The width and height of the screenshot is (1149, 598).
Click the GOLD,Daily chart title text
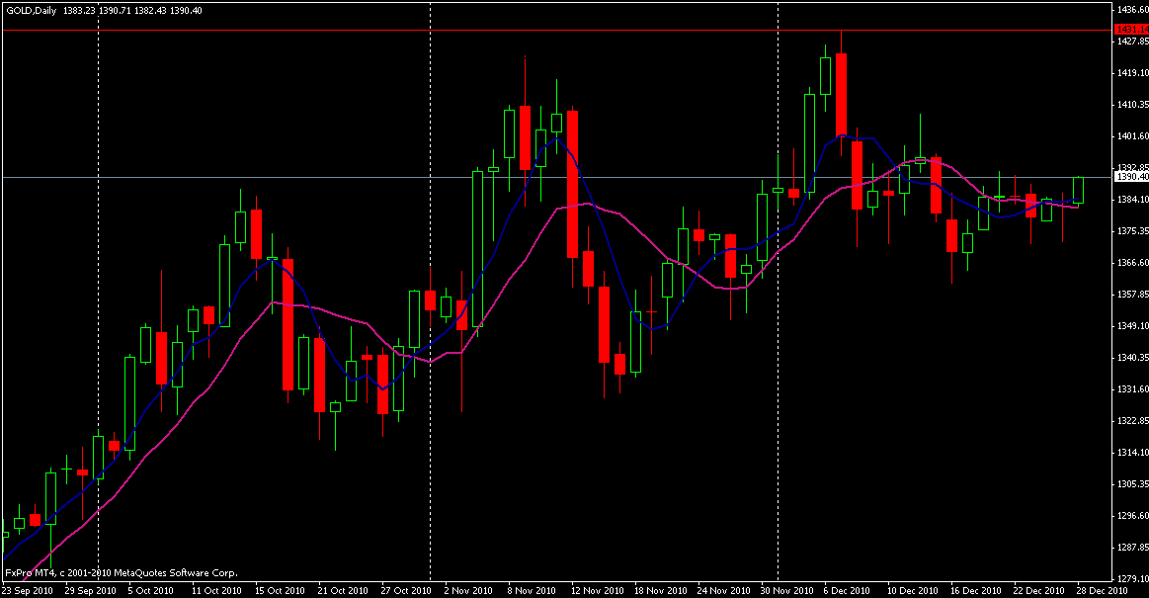click(32, 9)
